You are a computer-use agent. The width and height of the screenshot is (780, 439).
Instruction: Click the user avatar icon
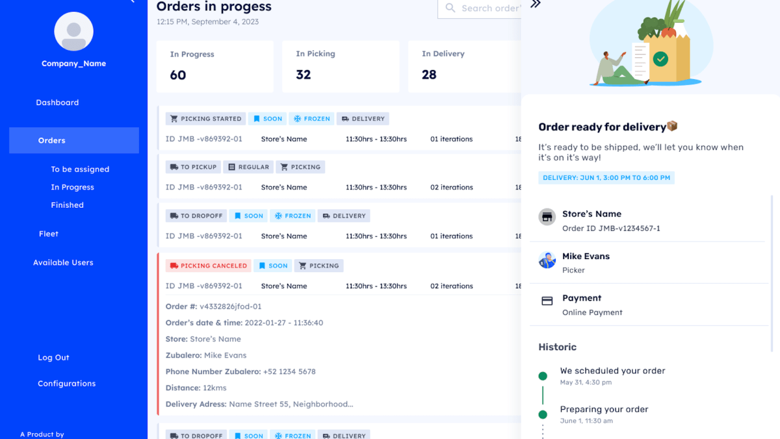pos(73,31)
